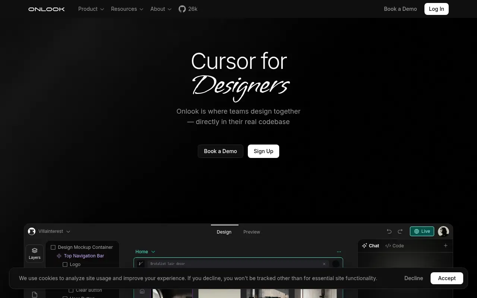Click the file icon in the left sidebar

[x=35, y=295]
